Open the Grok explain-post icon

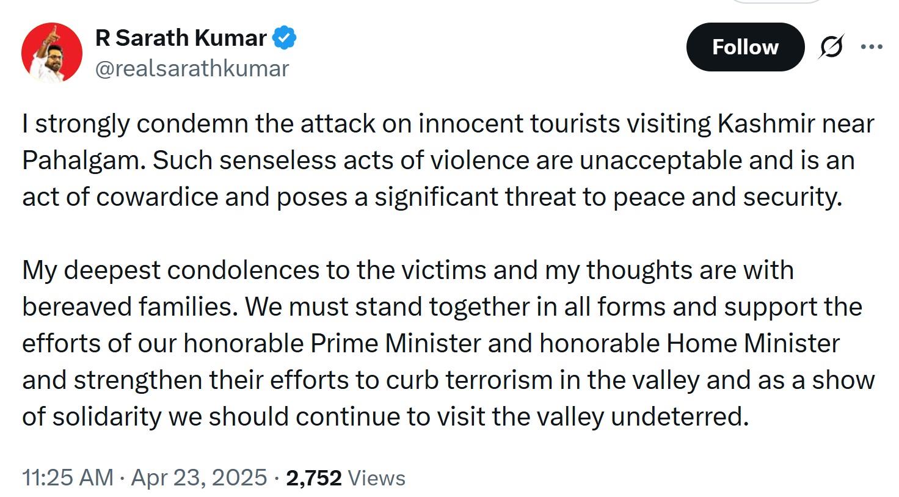831,47
